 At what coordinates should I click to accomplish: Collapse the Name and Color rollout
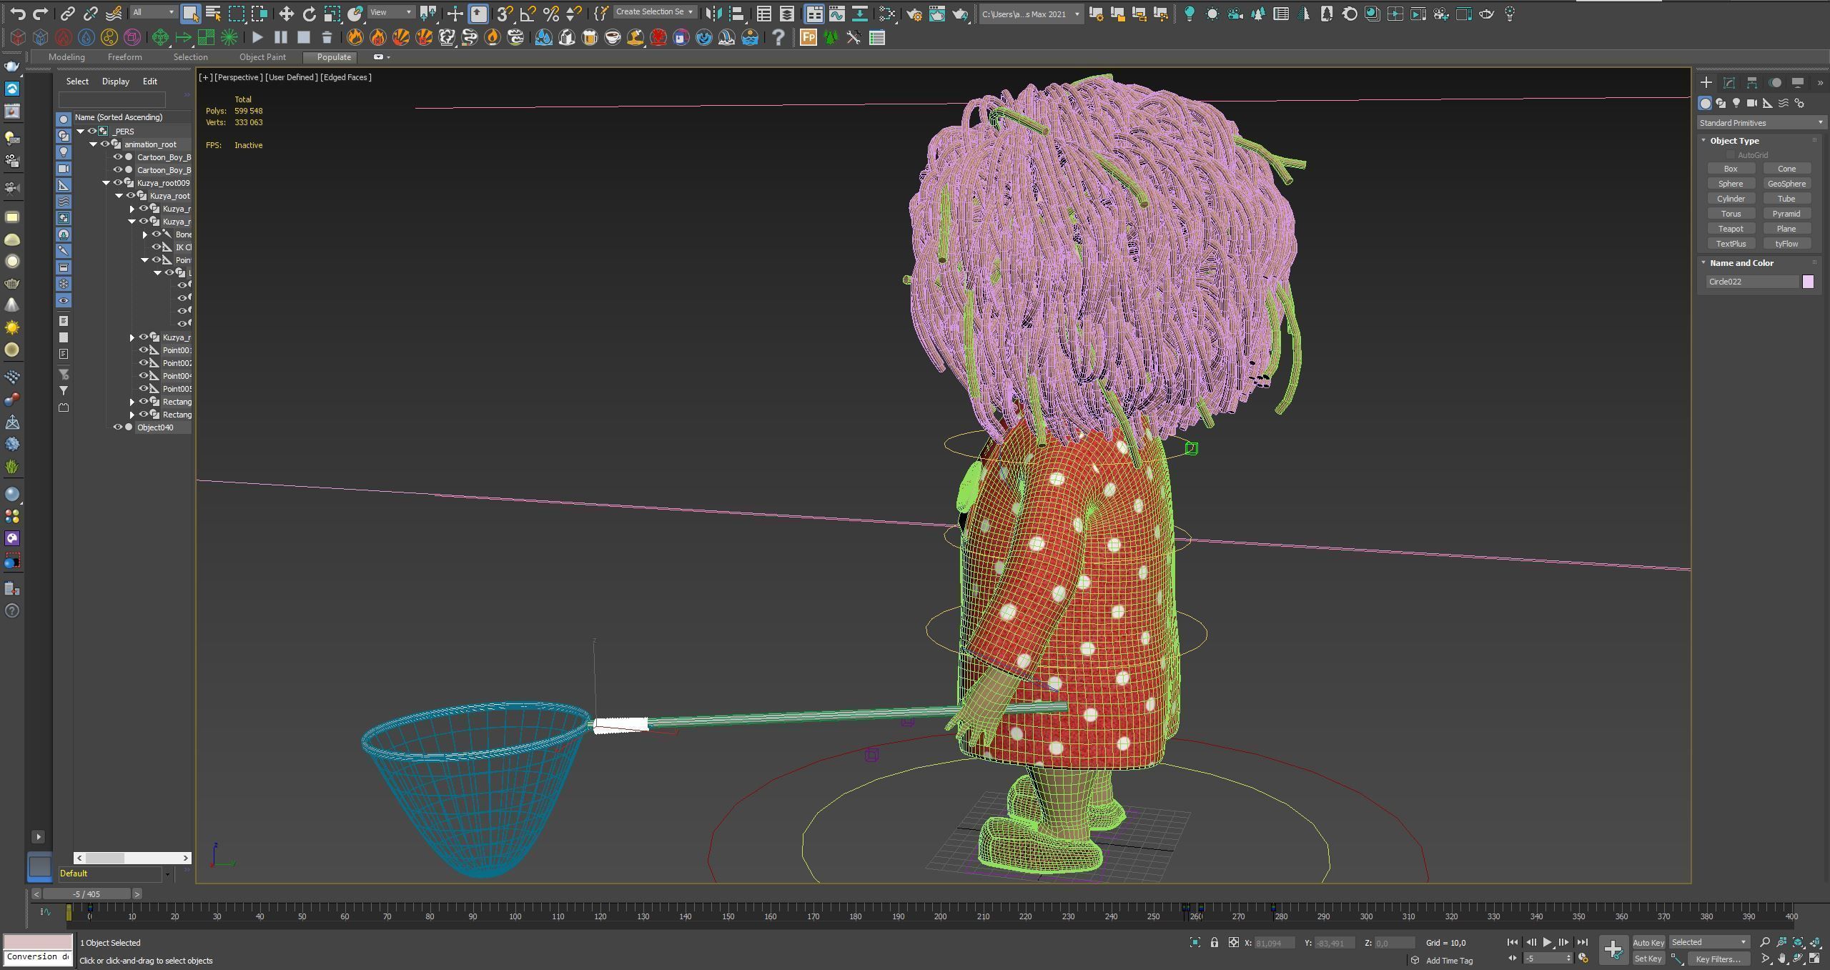coord(1704,263)
